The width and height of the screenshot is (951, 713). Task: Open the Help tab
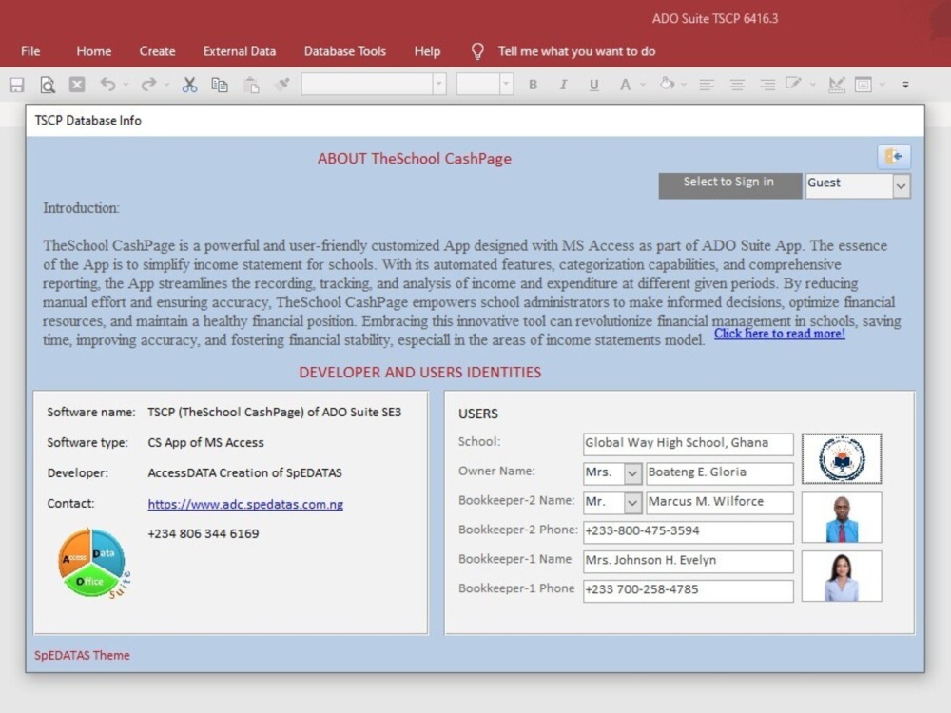click(427, 51)
